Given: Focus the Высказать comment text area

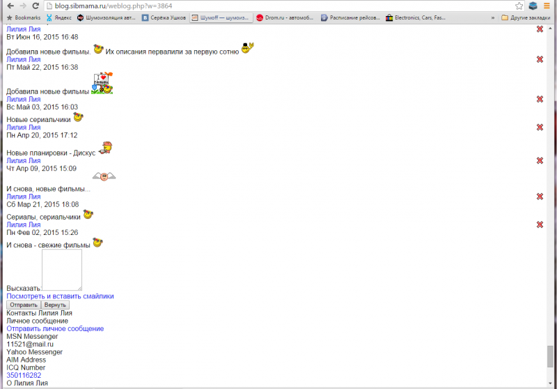Looking at the screenshot, I should click(x=62, y=270).
